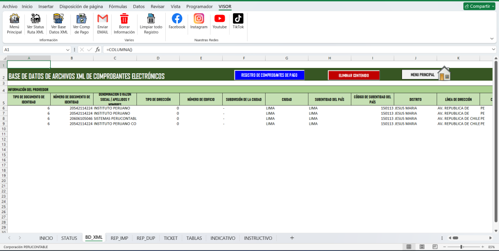The height and width of the screenshot is (251, 499).
Task: Click Ver Status Ruta XML icon
Action: [x=35, y=19]
